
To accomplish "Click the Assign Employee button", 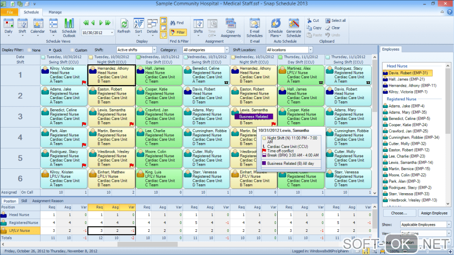I will pos(434,213).
